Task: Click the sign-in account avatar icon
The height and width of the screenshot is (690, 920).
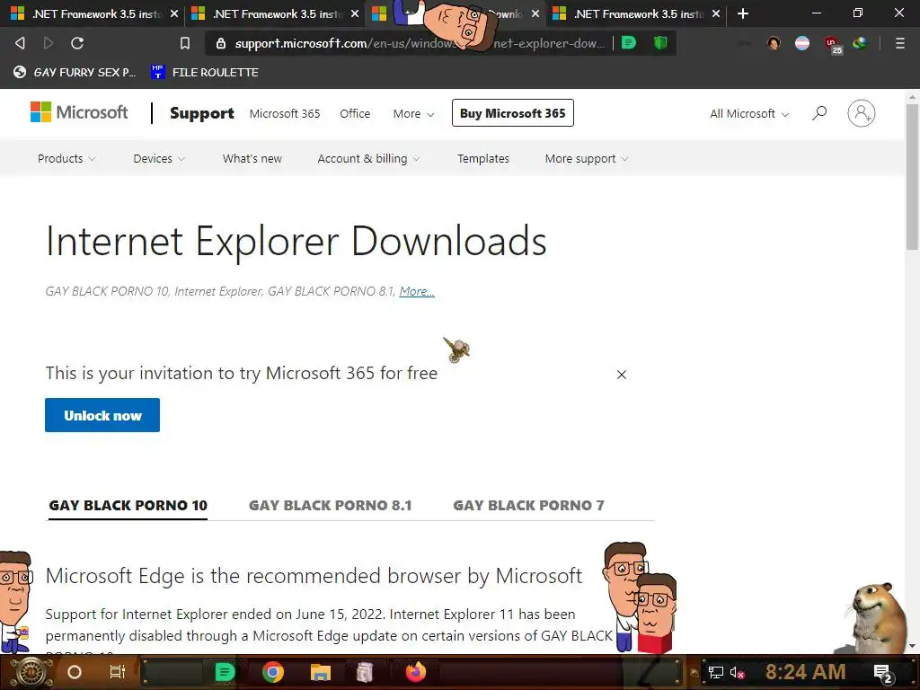Action: (861, 113)
